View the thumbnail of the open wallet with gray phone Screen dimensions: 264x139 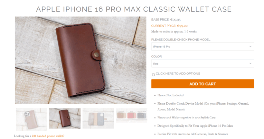coord(98,118)
